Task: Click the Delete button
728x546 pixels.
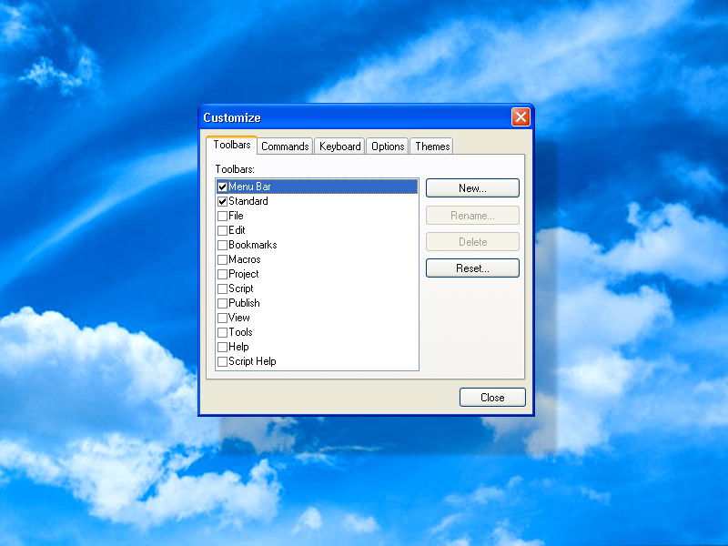Action: pos(472,242)
